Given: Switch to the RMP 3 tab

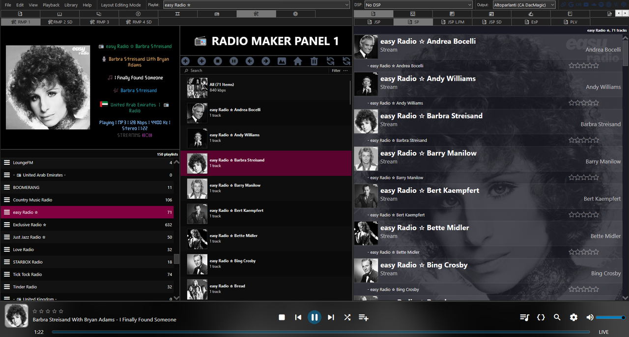Looking at the screenshot, I should tap(99, 22).
